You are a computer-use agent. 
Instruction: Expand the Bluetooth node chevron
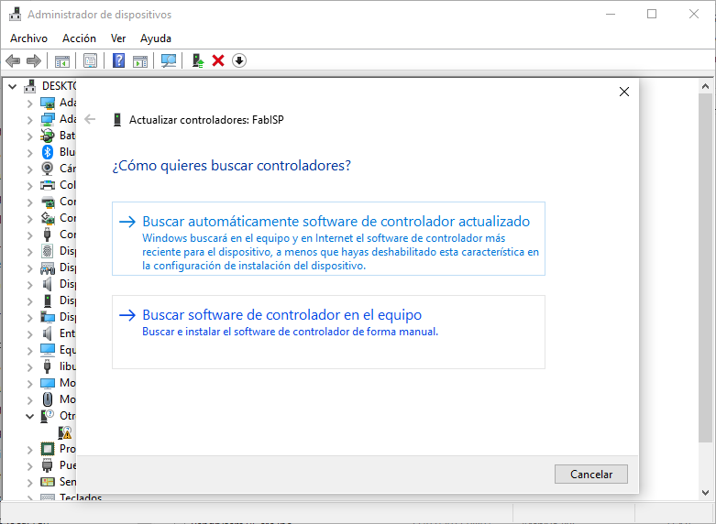pyautogui.click(x=29, y=152)
